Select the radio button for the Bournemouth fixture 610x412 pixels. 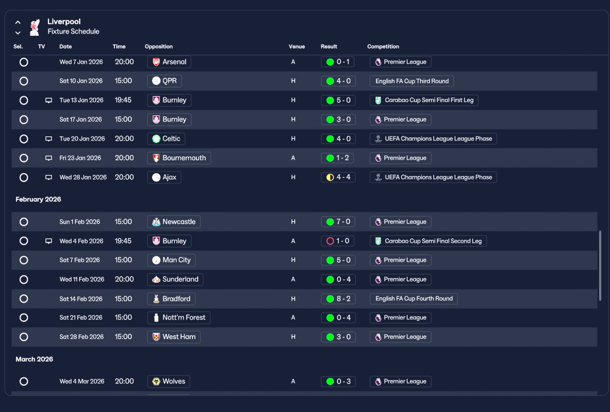tap(24, 158)
